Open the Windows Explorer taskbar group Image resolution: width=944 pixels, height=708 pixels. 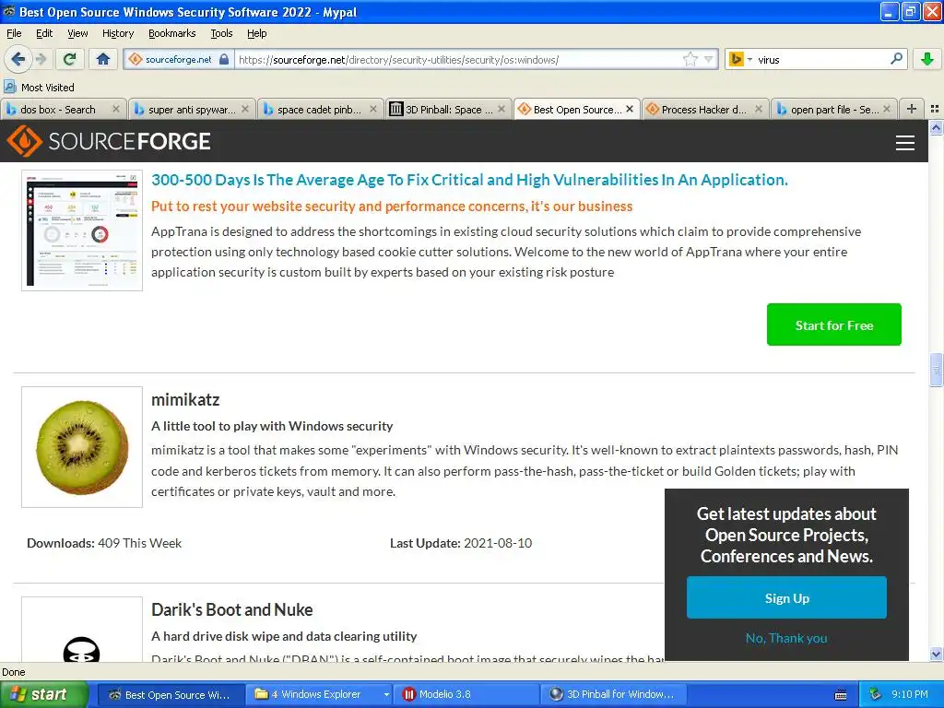[320, 694]
